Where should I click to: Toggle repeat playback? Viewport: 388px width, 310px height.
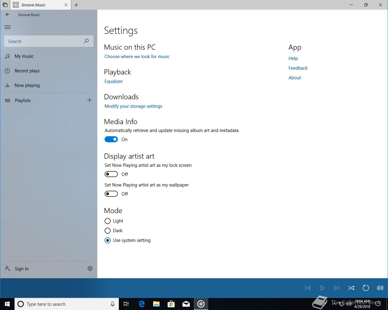(x=366, y=288)
